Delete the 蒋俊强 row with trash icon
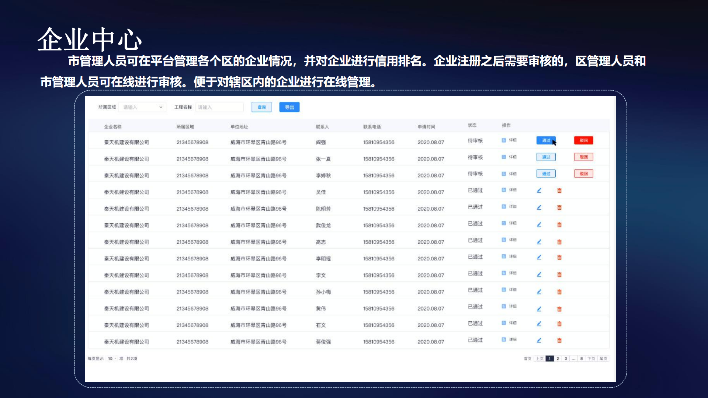708x398 pixels. [x=559, y=341]
